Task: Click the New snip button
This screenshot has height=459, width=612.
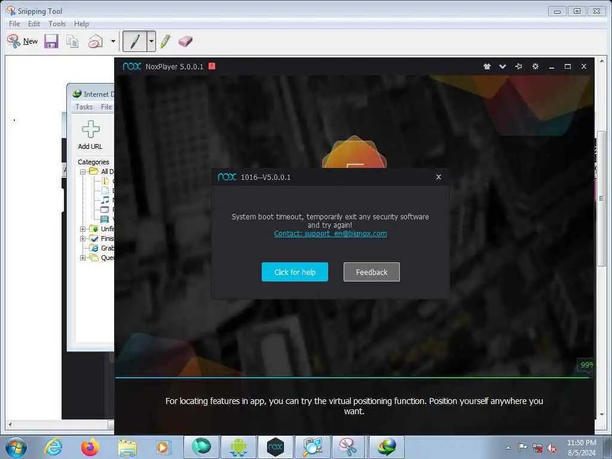Action: pyautogui.click(x=22, y=41)
